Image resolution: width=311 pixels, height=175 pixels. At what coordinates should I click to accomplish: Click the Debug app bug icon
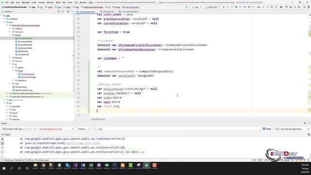coord(236,7)
